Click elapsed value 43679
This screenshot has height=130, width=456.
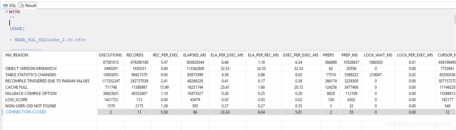[194, 99]
